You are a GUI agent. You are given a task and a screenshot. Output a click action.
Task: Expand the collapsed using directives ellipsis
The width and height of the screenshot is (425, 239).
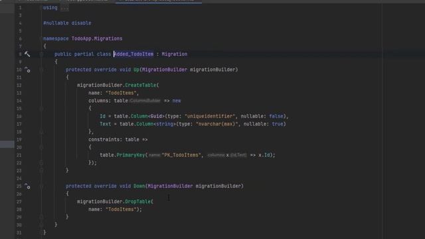64,7
